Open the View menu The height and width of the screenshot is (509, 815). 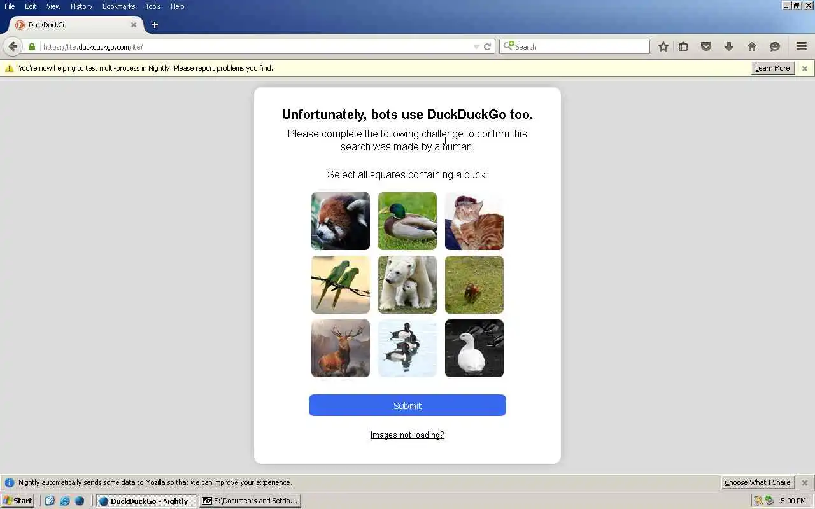pyautogui.click(x=53, y=6)
